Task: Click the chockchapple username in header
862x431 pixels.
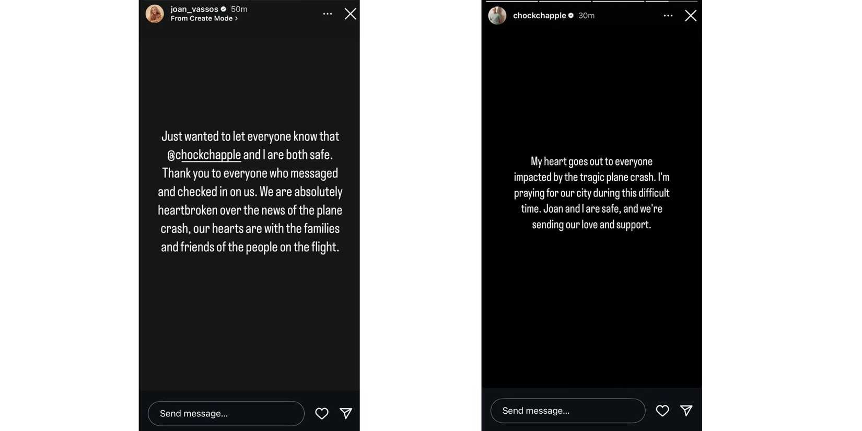Action: coord(539,16)
